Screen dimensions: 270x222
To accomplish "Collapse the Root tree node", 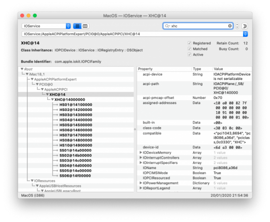I will point(22,69).
